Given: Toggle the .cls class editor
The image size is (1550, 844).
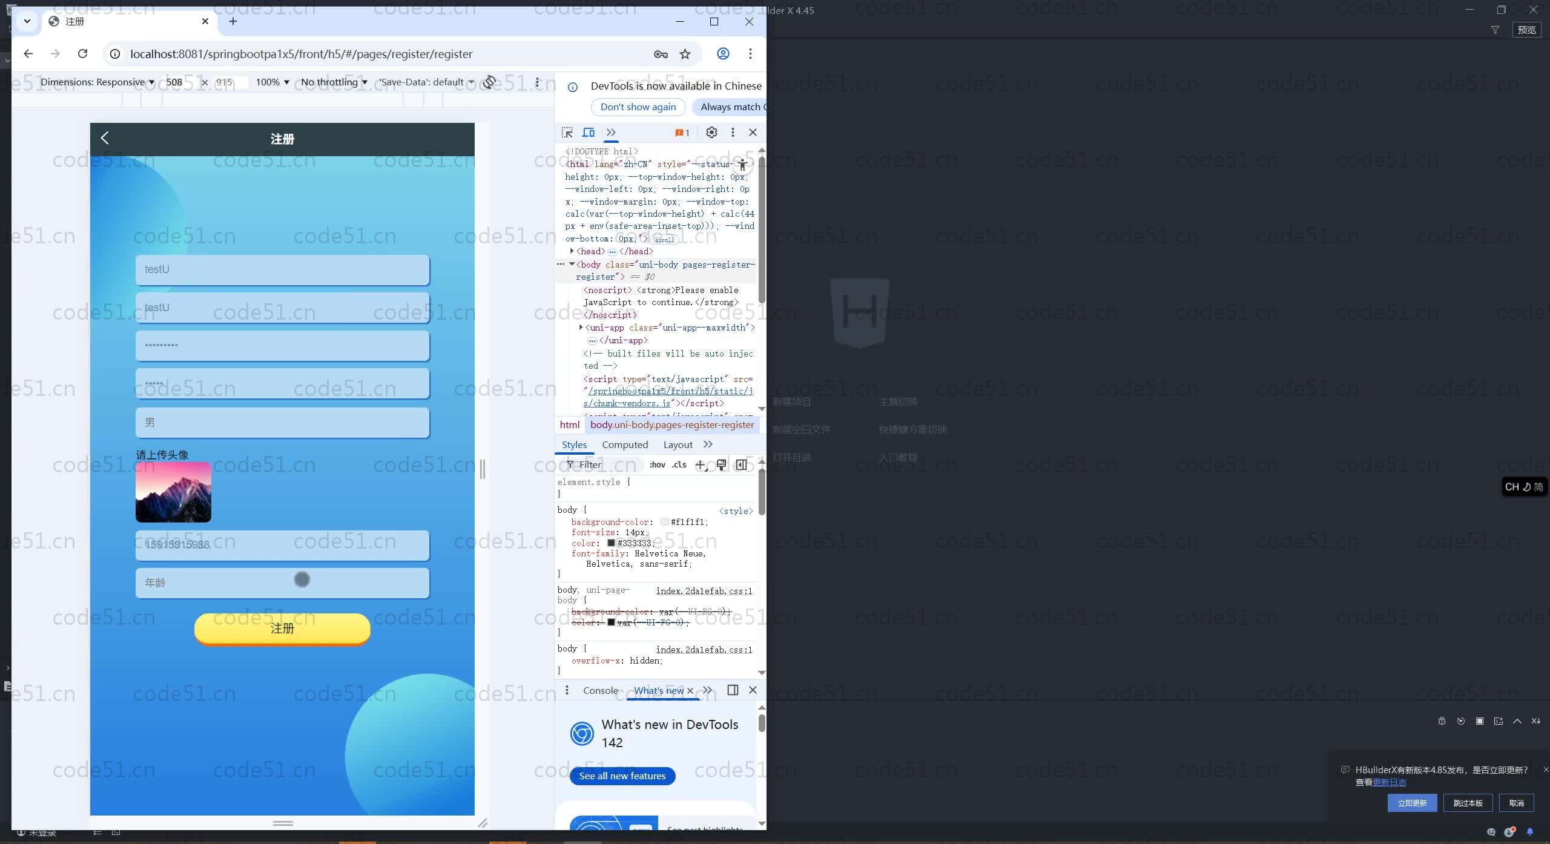Looking at the screenshot, I should click(679, 464).
